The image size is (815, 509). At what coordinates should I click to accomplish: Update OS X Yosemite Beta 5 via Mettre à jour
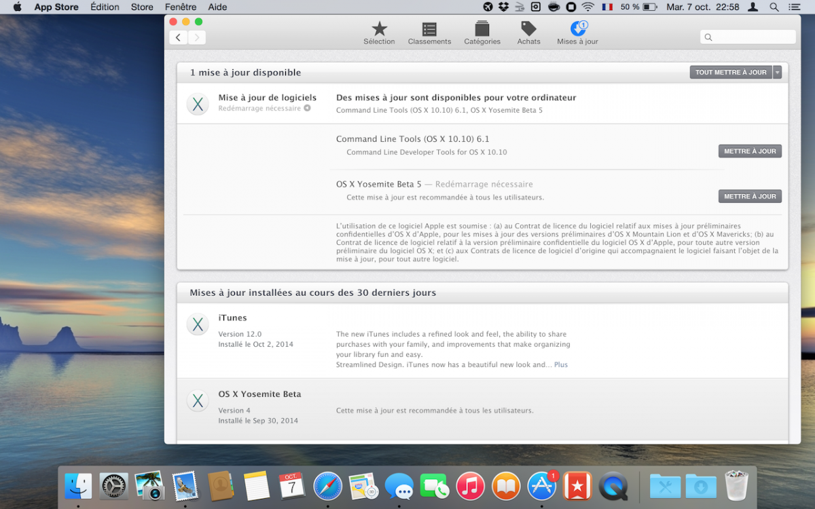(750, 196)
